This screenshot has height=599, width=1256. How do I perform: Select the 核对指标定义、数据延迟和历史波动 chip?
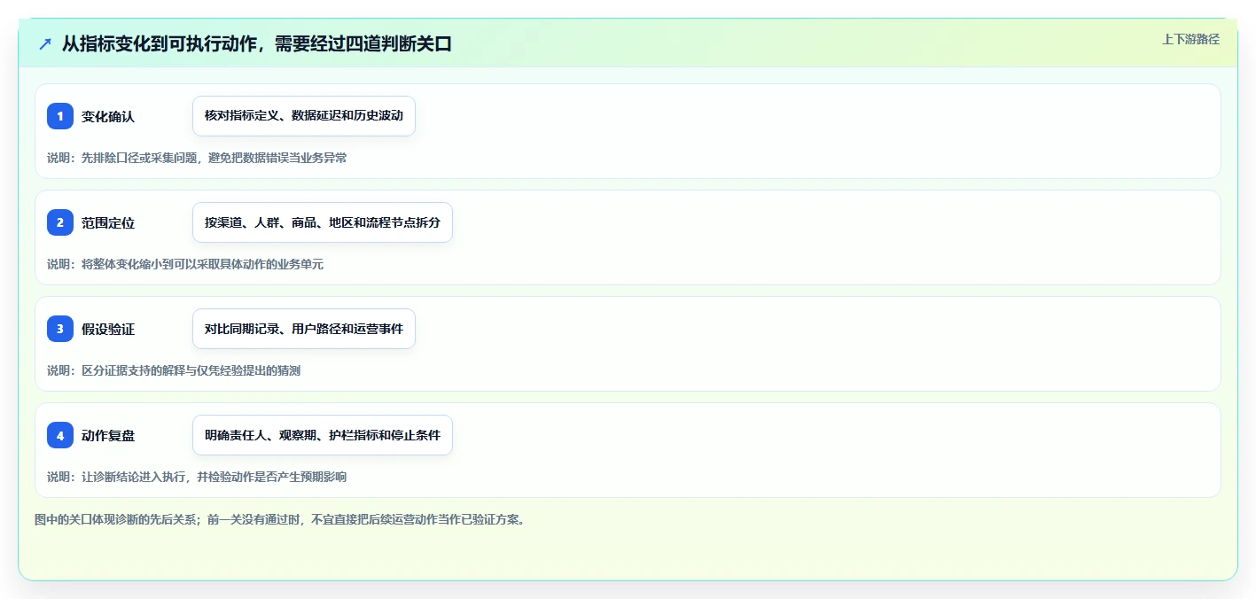pyautogui.click(x=304, y=116)
